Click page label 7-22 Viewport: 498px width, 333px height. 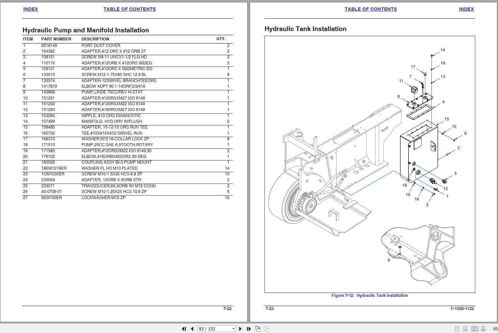(227, 309)
